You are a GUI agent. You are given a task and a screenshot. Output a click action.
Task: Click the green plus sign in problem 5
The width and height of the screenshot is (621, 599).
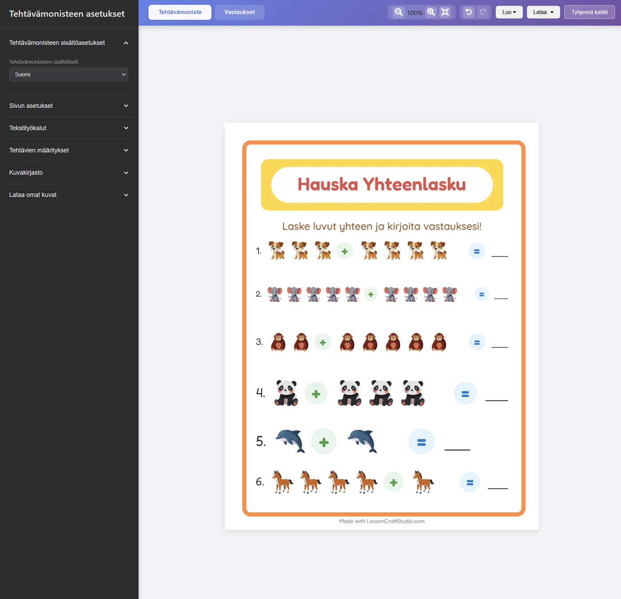click(x=324, y=442)
